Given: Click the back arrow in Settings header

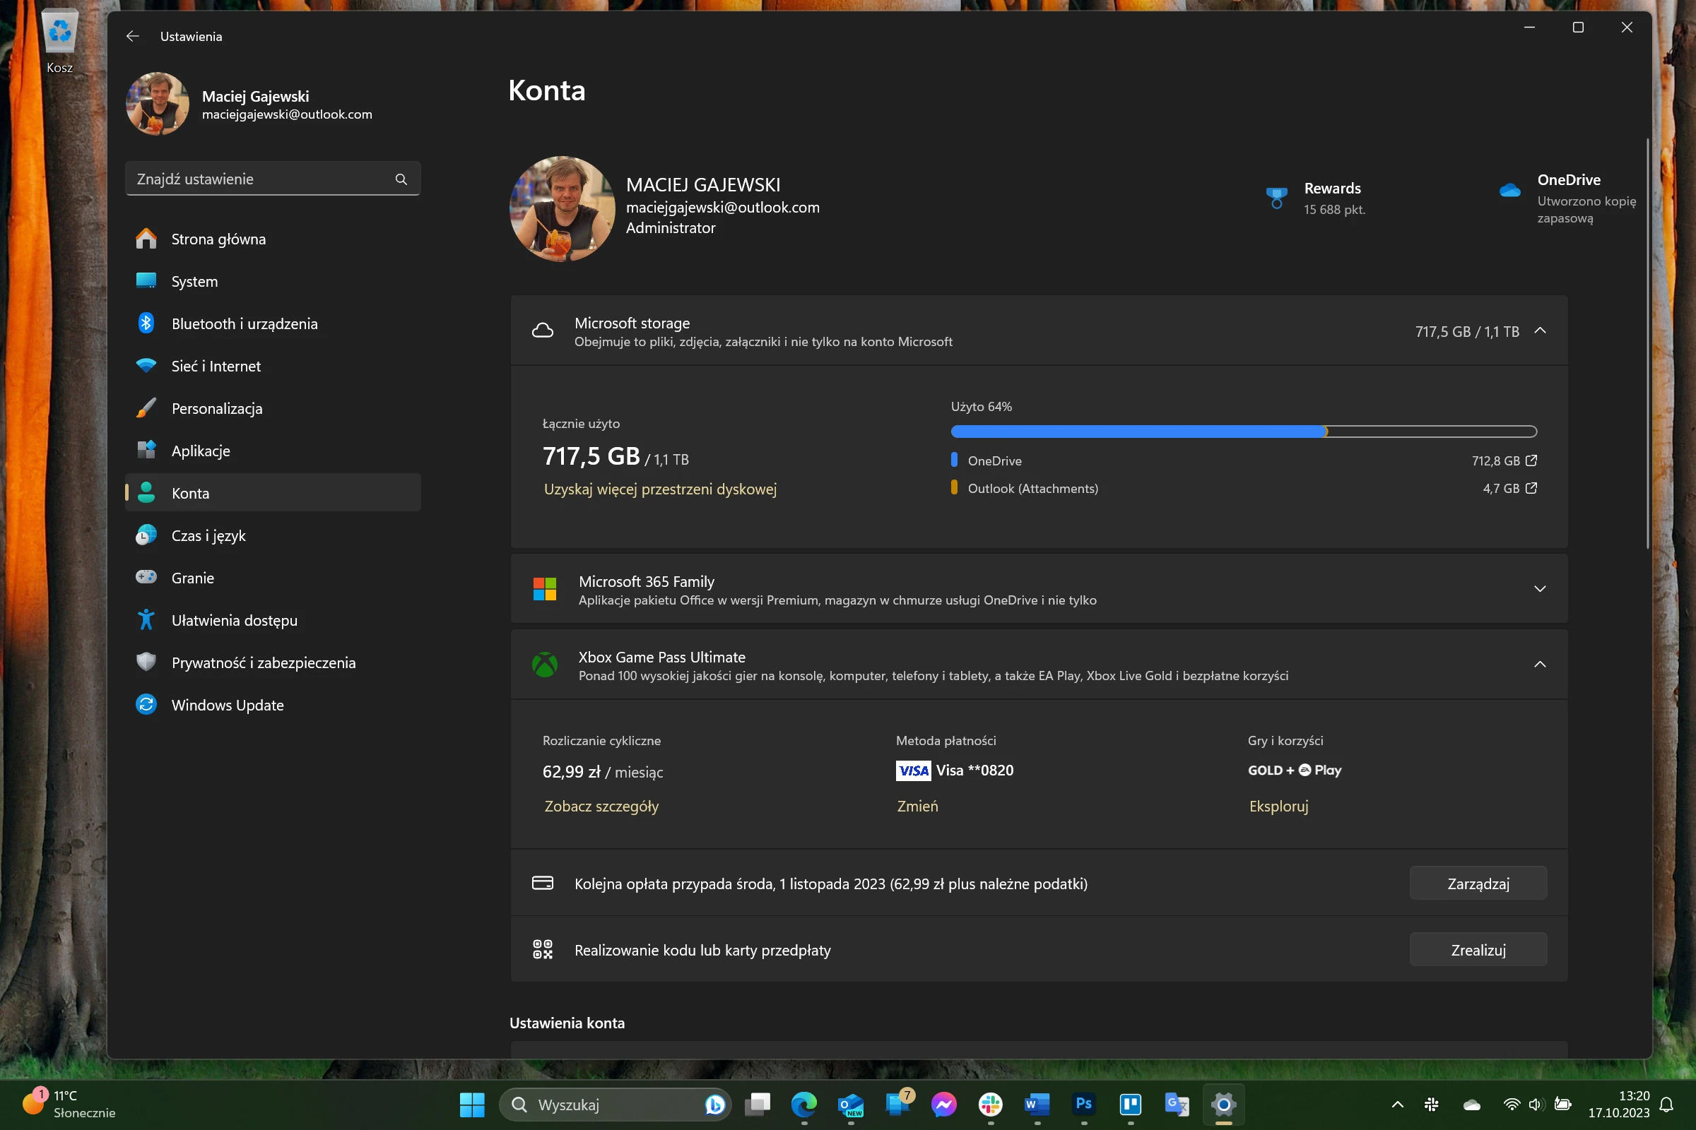Looking at the screenshot, I should pos(133,36).
